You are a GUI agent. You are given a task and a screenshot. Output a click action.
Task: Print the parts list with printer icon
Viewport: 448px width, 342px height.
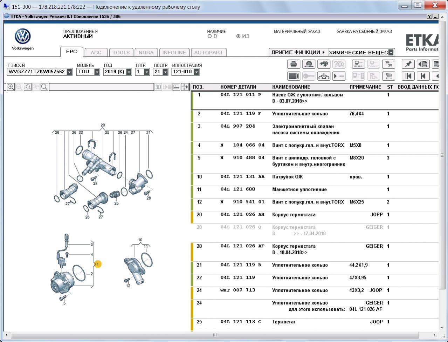(x=294, y=64)
